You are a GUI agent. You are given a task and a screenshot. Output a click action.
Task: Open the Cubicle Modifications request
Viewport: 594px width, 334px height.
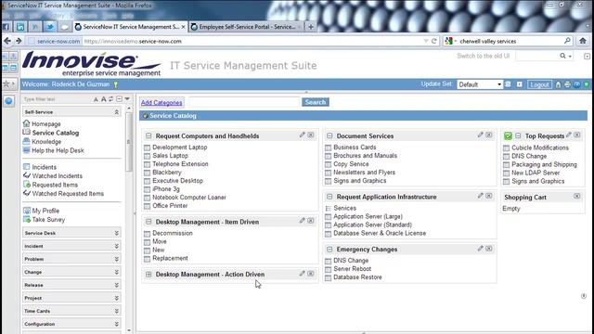[x=540, y=148]
